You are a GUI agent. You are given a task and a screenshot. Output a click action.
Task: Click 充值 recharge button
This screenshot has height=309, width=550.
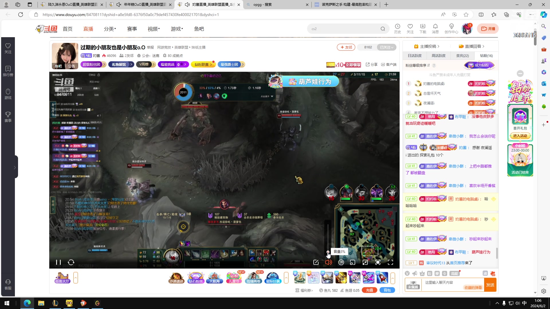tap(370, 290)
